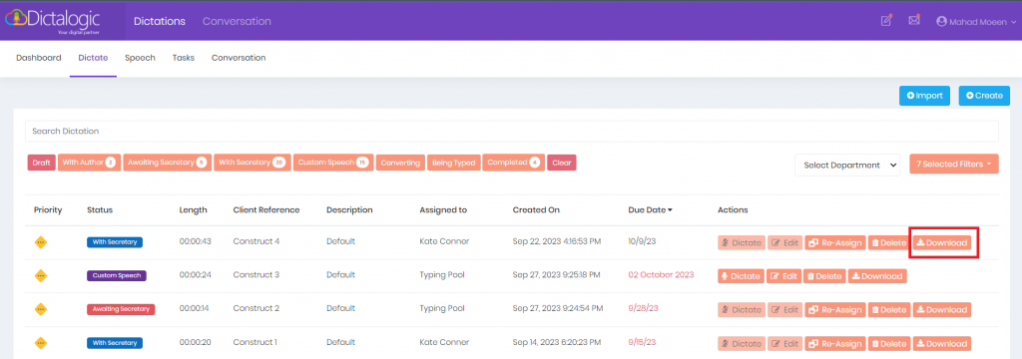Select the Dictations top menu
Screen dimensions: 1022x359
(x=160, y=22)
